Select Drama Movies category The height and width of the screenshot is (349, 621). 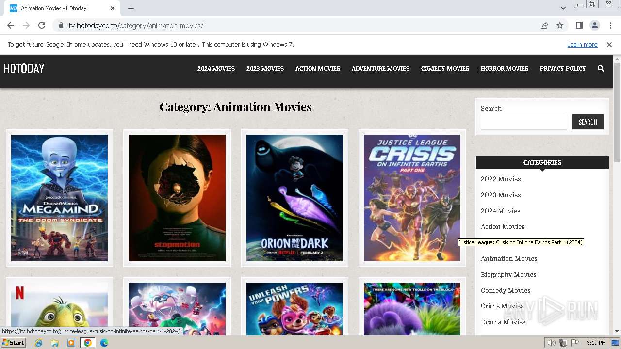(503, 322)
